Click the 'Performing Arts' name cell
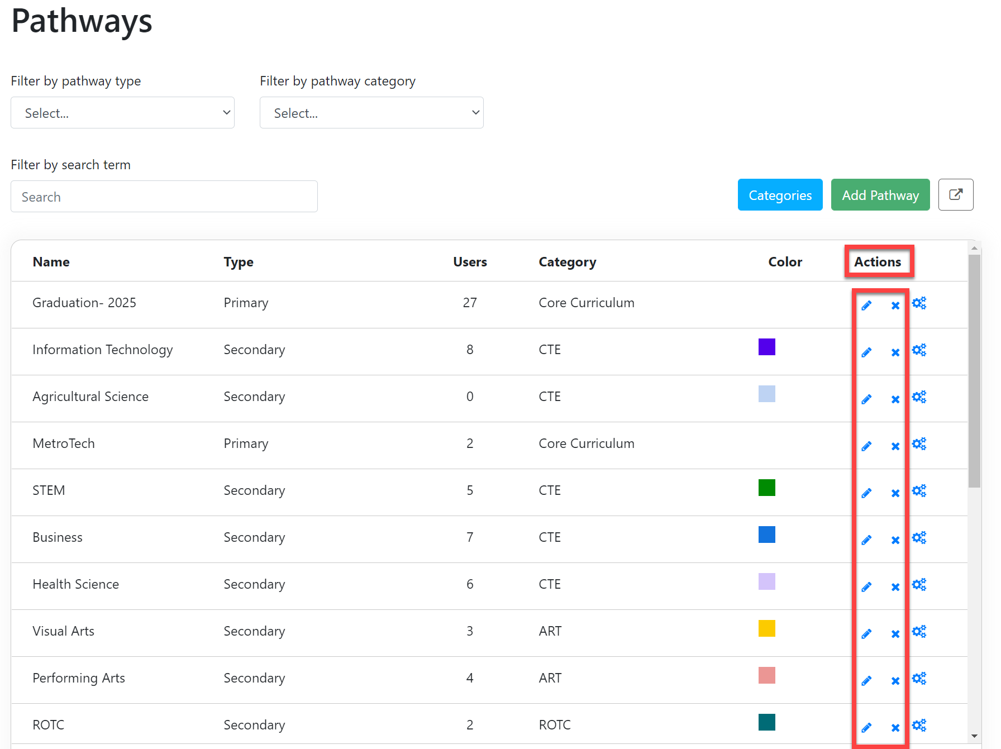Viewport: 1001px width, 749px height. [x=79, y=678]
